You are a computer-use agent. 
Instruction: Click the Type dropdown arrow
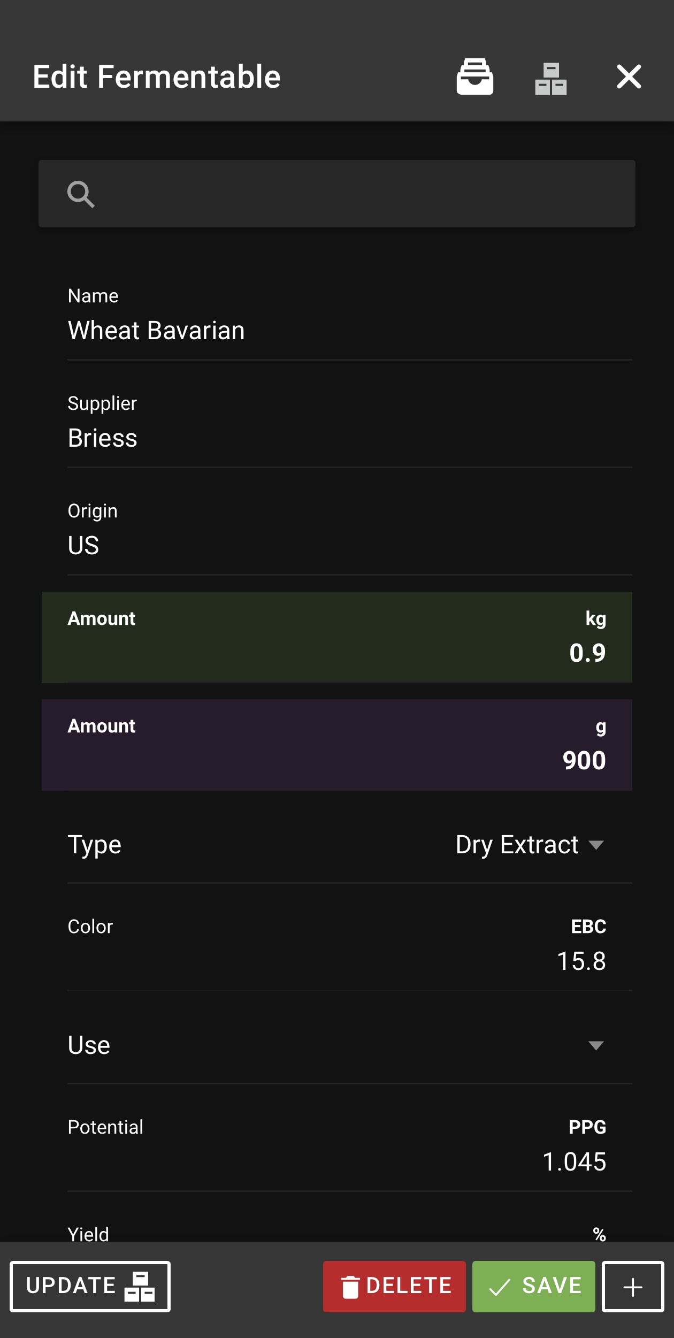tap(596, 845)
